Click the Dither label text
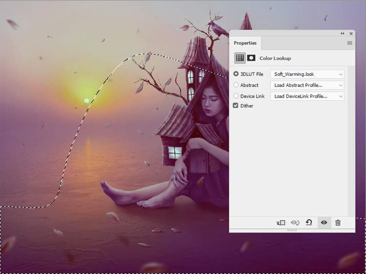The height and width of the screenshot is (274, 366). (247, 106)
